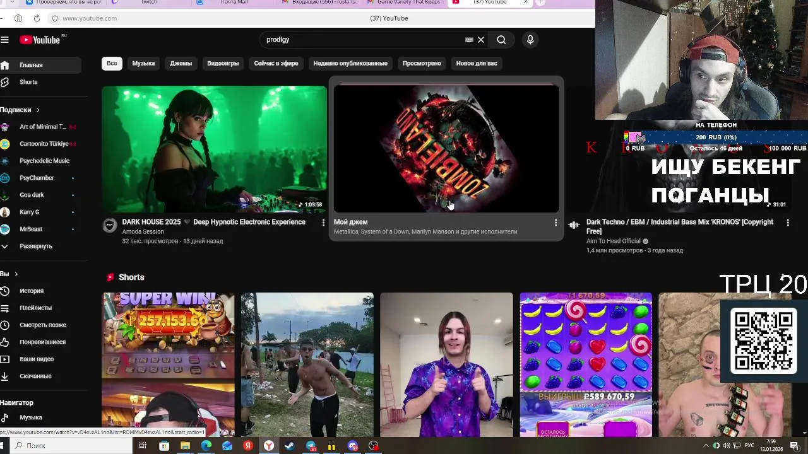The height and width of the screenshot is (454, 808).
Task: Open the PsyChamber channel subscription
Action: tap(40, 178)
